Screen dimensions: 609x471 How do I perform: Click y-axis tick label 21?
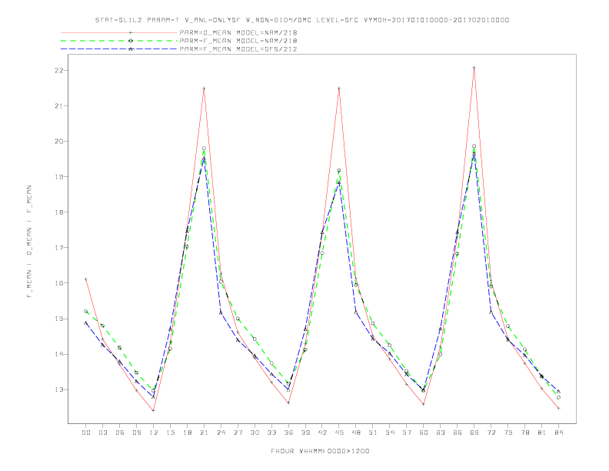(58, 105)
